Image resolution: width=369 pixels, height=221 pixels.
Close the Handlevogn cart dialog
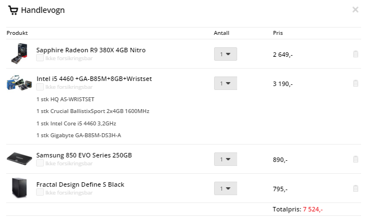point(355,10)
